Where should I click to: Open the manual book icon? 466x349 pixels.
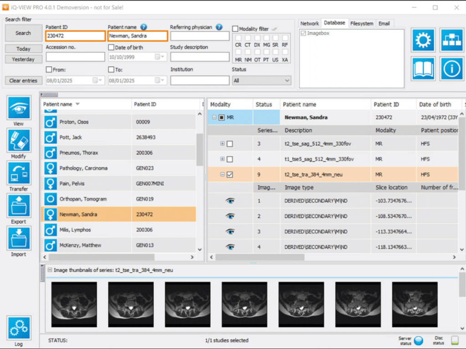coord(423,69)
